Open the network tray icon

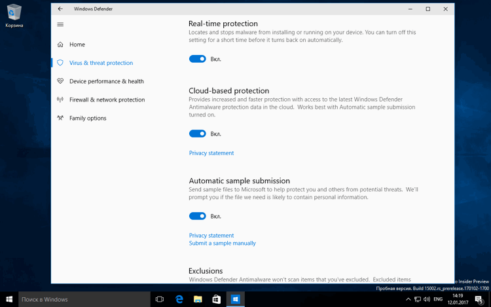click(418, 300)
